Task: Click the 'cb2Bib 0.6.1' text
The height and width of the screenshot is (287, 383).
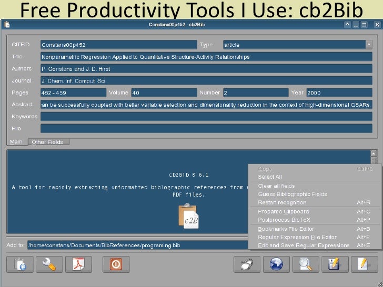Action: (189, 175)
